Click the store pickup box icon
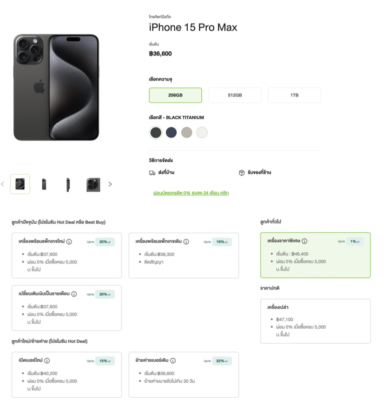This screenshot has width=387, height=408. pos(241,173)
